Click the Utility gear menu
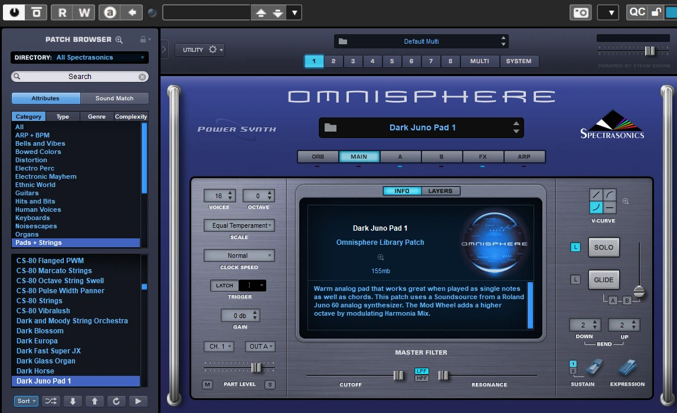This screenshot has height=413, width=677. point(215,50)
